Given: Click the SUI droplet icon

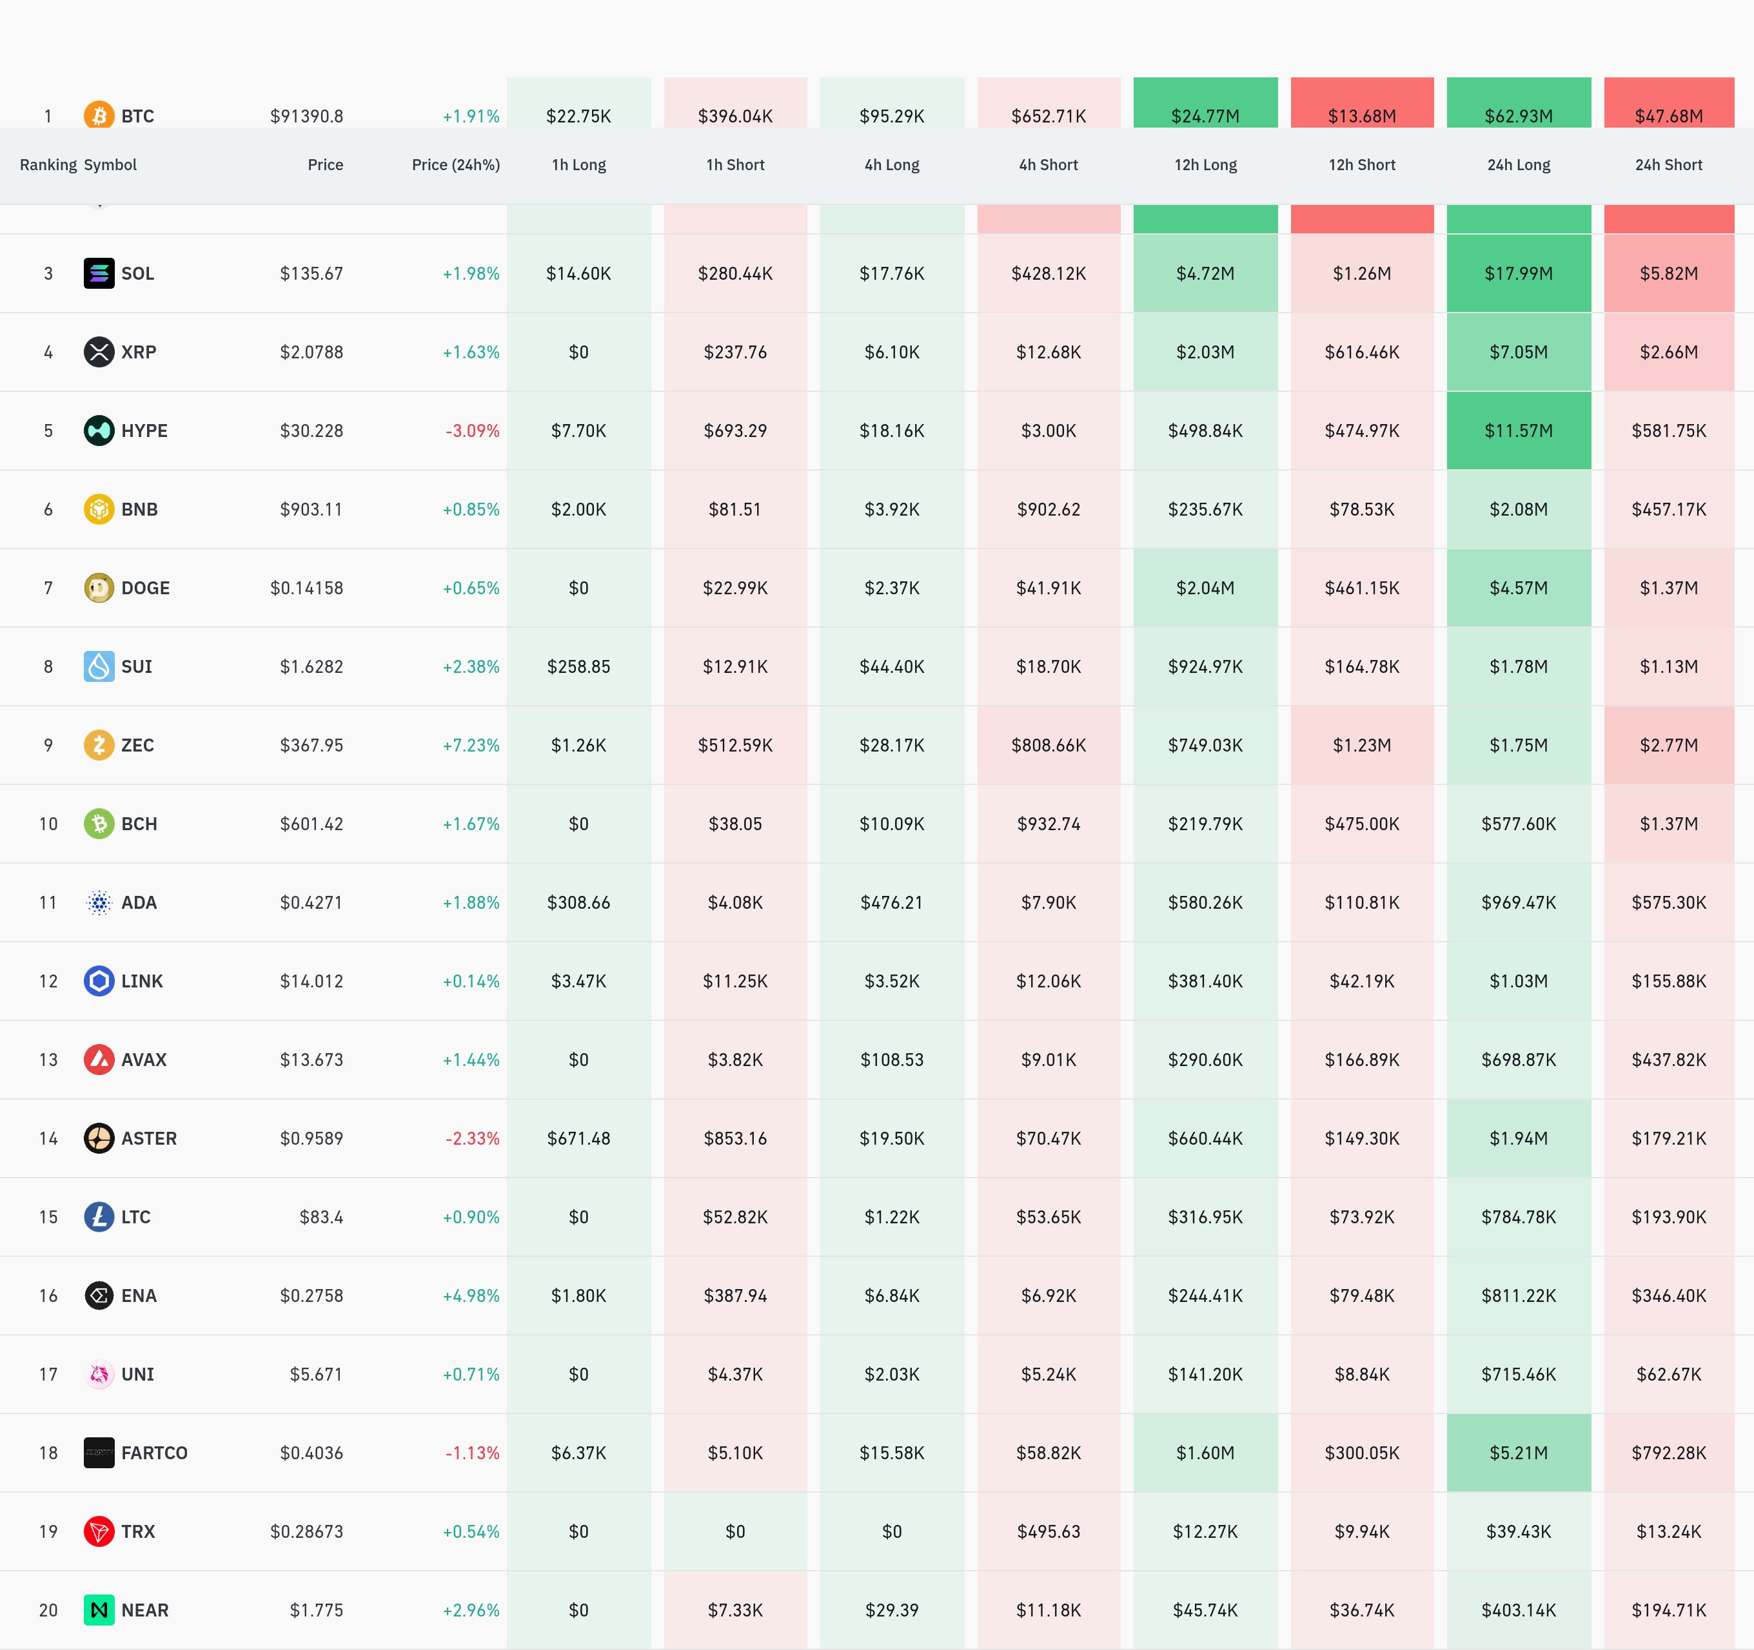Looking at the screenshot, I should click(x=99, y=666).
